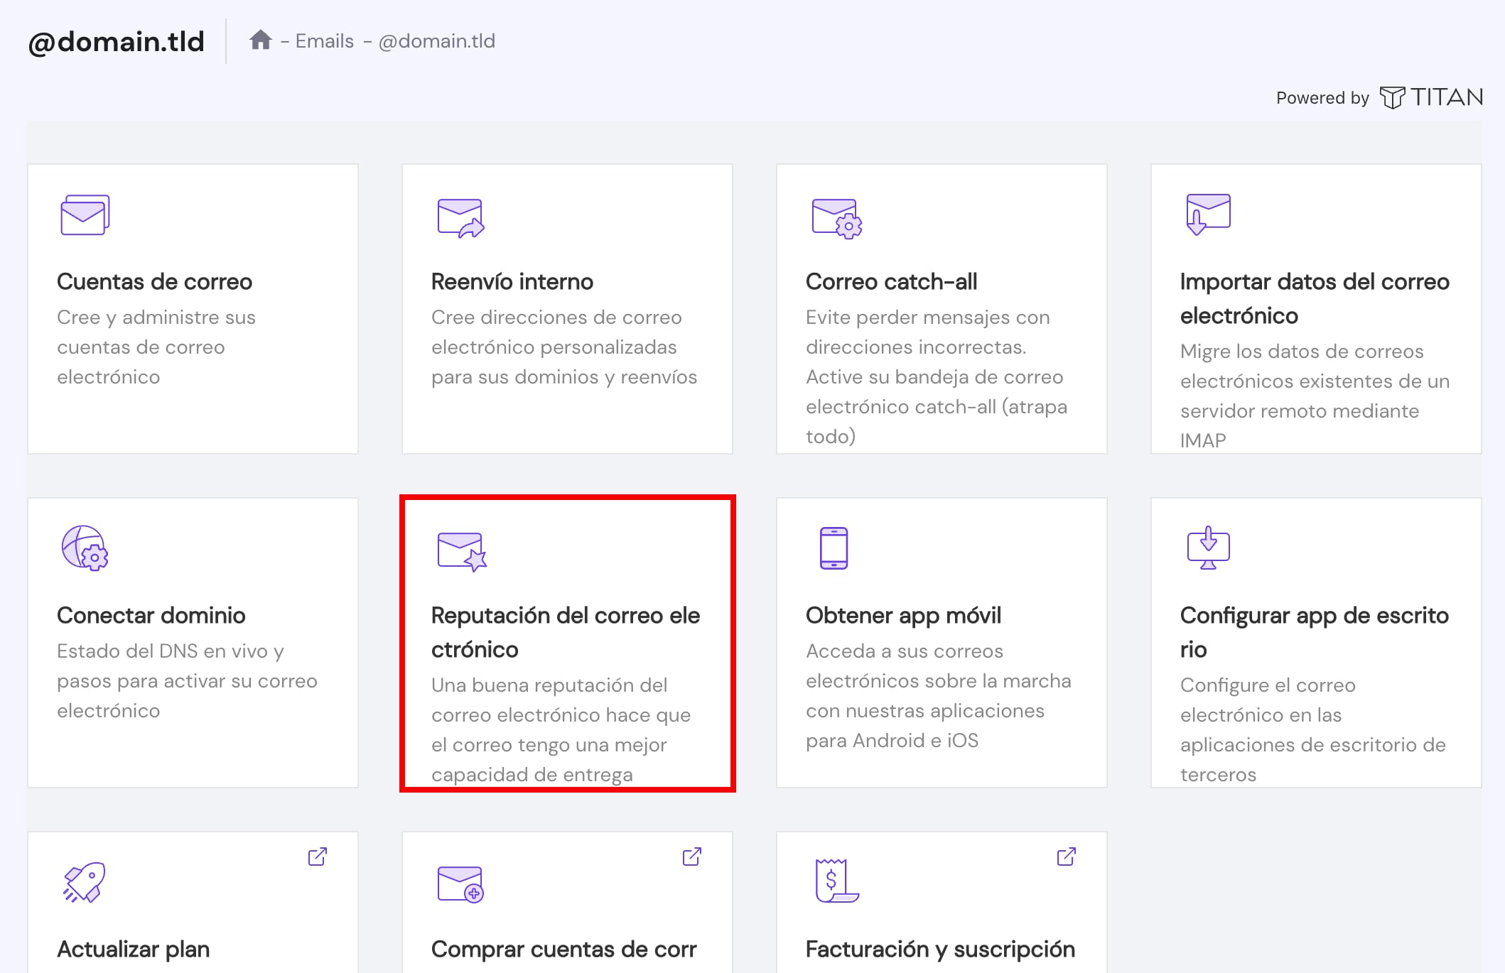
Task: Click the Cuentas de correo envelope icon
Action: pos(85,215)
